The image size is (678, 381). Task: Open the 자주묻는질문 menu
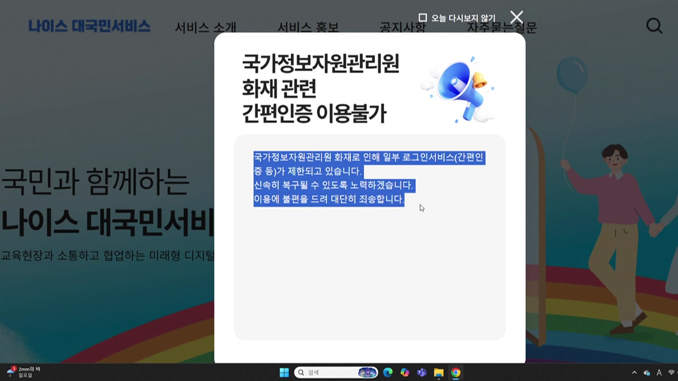(x=502, y=28)
